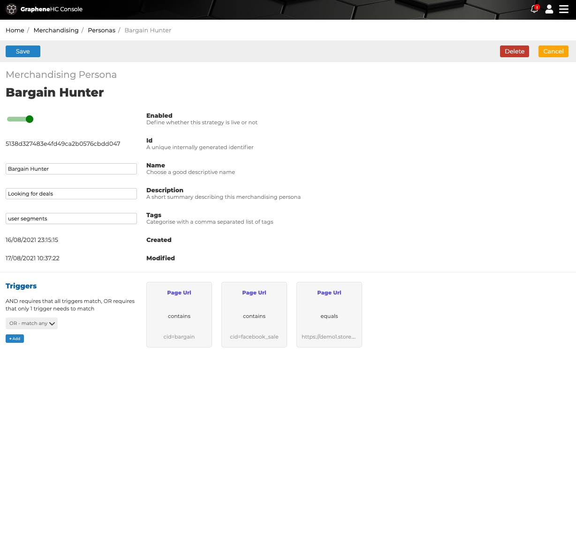The height and width of the screenshot is (544, 576).
Task: Focus the Description input field
Action: pos(71,194)
